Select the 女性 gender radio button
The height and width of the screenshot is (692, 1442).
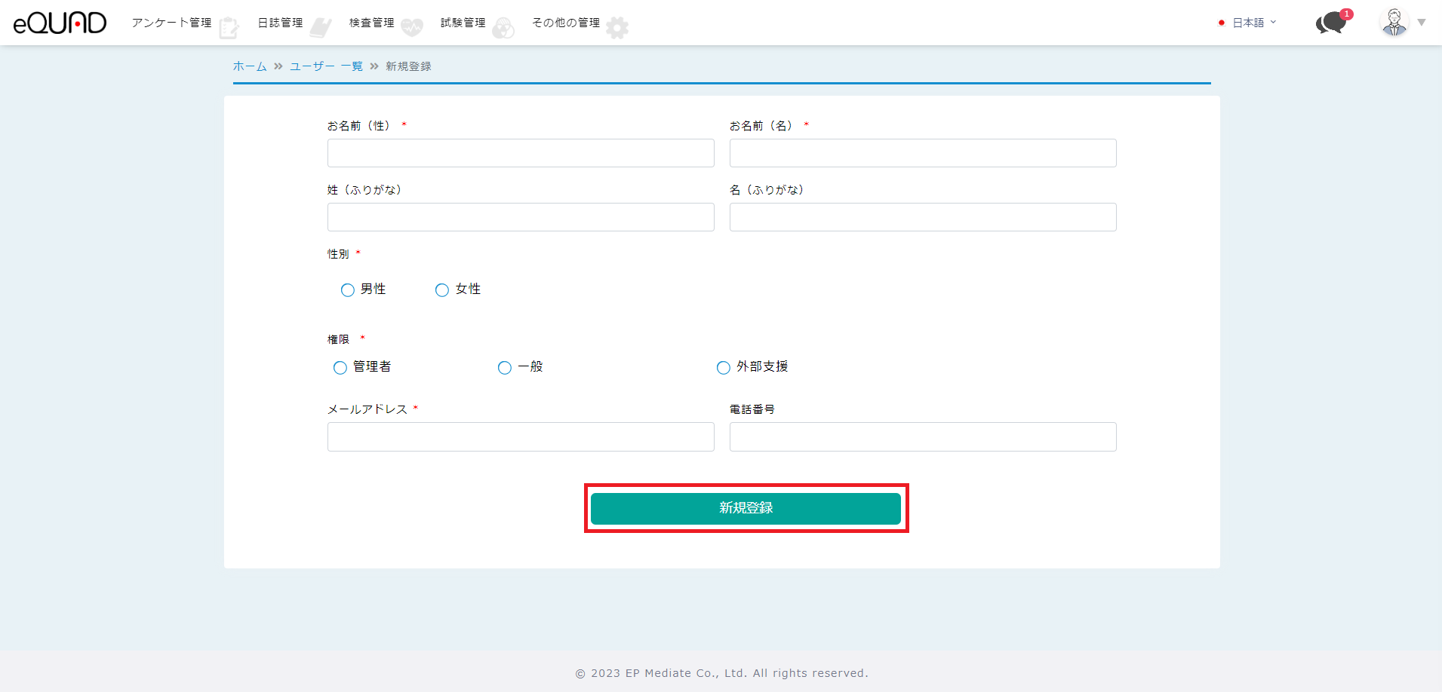(x=442, y=290)
